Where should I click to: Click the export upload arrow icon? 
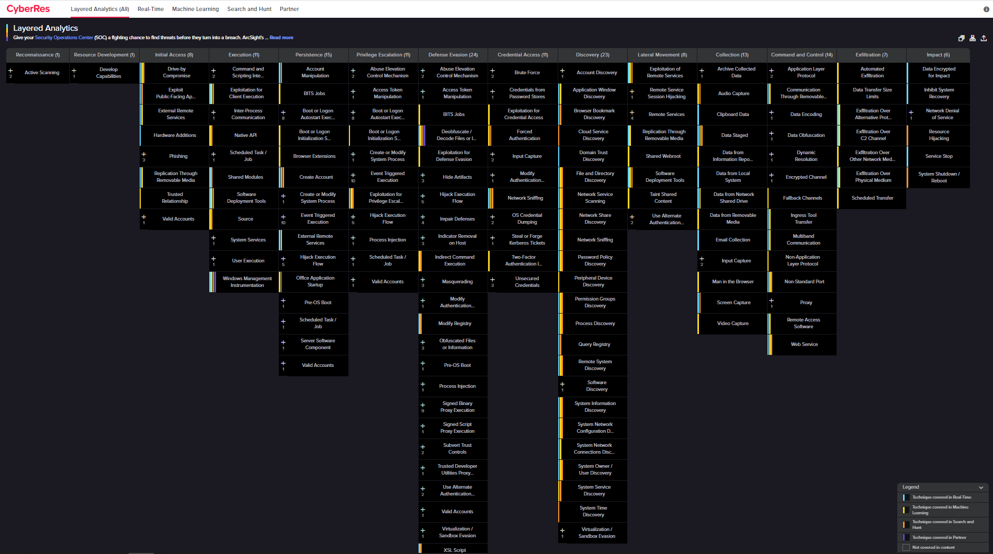[x=984, y=38]
